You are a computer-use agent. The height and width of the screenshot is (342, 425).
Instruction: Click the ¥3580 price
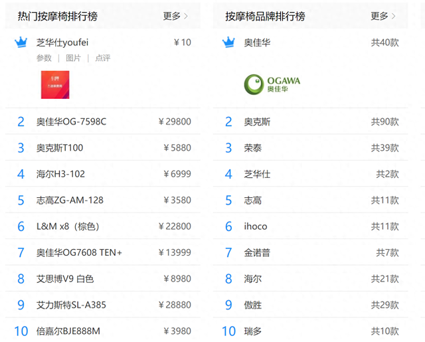pyautogui.click(x=177, y=201)
